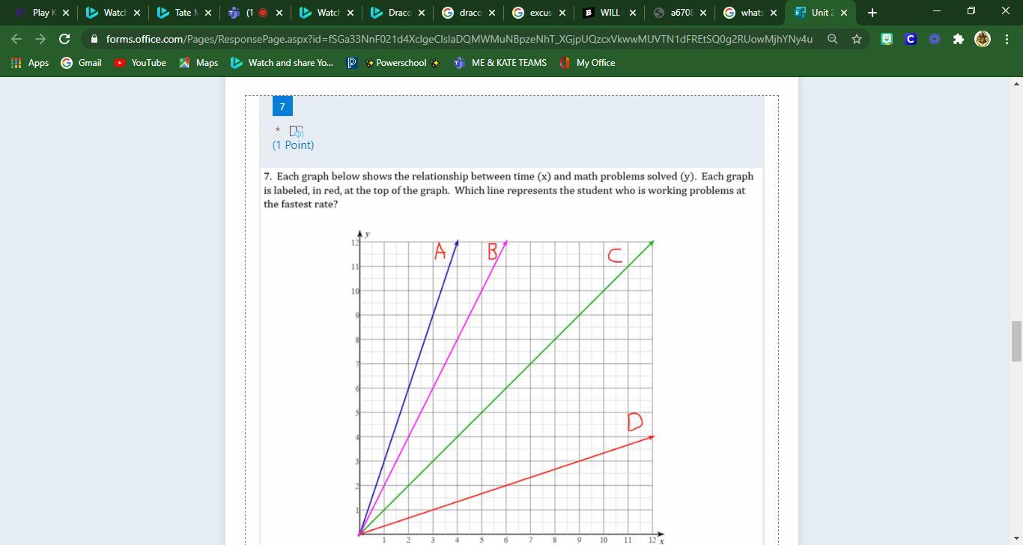1023x545 pixels.
Task: Open a new browser tab
Action: pyautogui.click(x=872, y=13)
